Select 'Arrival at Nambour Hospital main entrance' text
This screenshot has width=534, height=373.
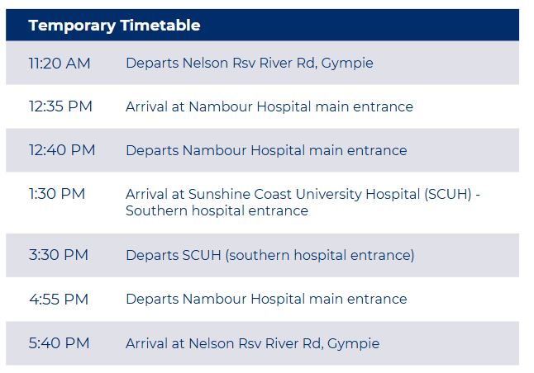coord(269,106)
